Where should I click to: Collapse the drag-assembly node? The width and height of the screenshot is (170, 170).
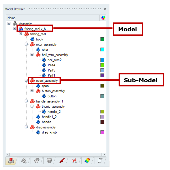[x=26, y=127]
